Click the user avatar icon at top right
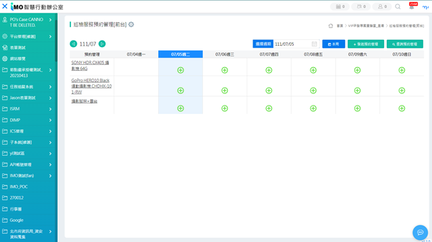432x242 pixels. [425, 7]
